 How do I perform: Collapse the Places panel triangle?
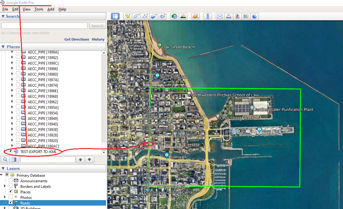(3, 47)
